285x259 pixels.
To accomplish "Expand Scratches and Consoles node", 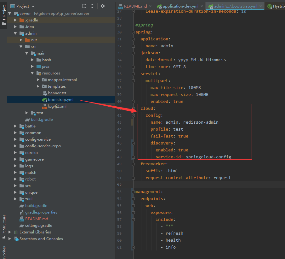I will (10, 239).
